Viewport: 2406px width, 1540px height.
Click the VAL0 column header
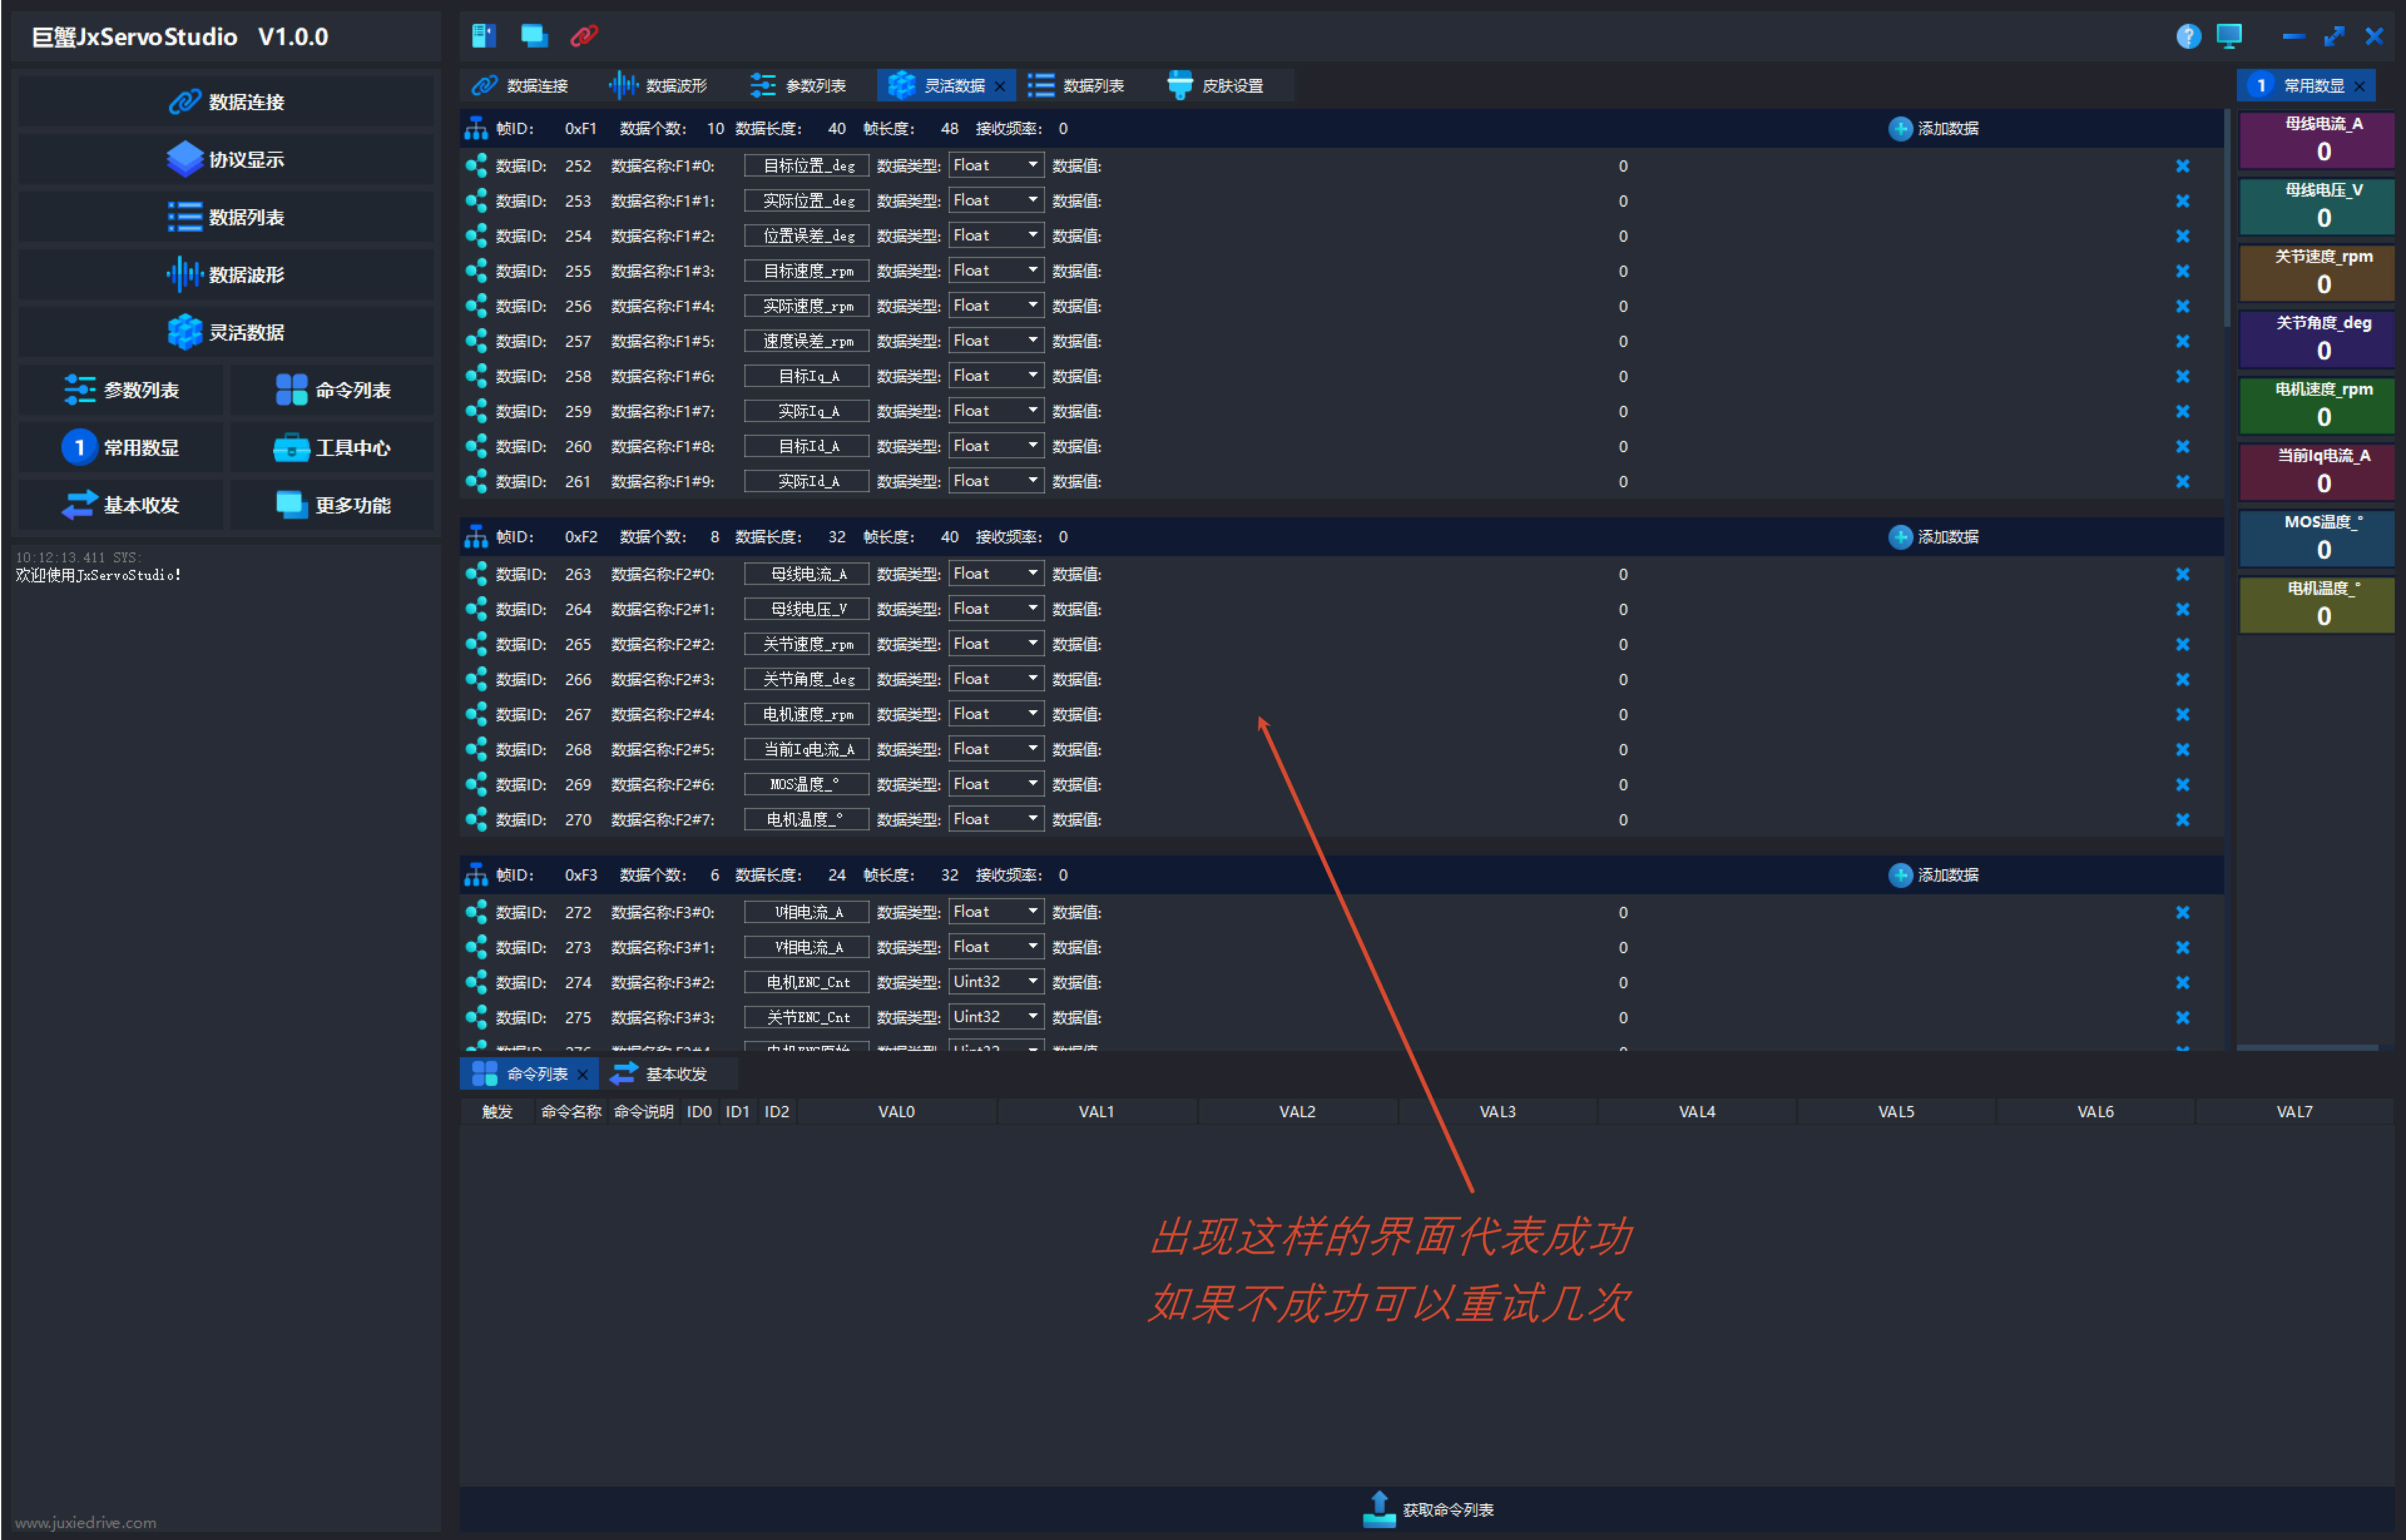pos(897,1112)
